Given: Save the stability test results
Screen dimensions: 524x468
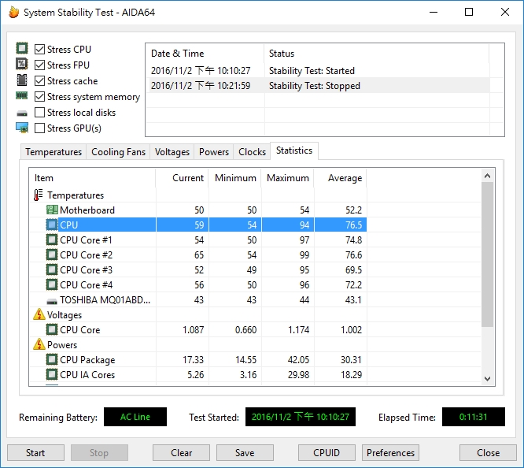Looking at the screenshot, I should pyautogui.click(x=245, y=452).
